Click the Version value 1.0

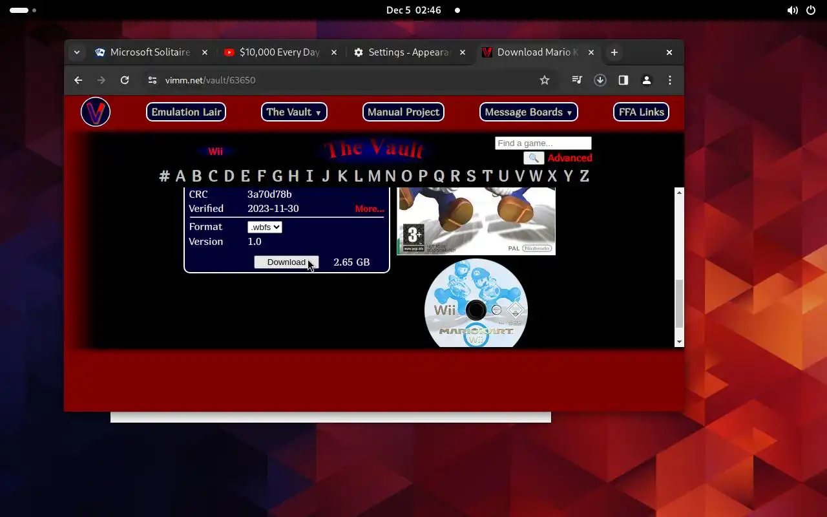click(255, 242)
